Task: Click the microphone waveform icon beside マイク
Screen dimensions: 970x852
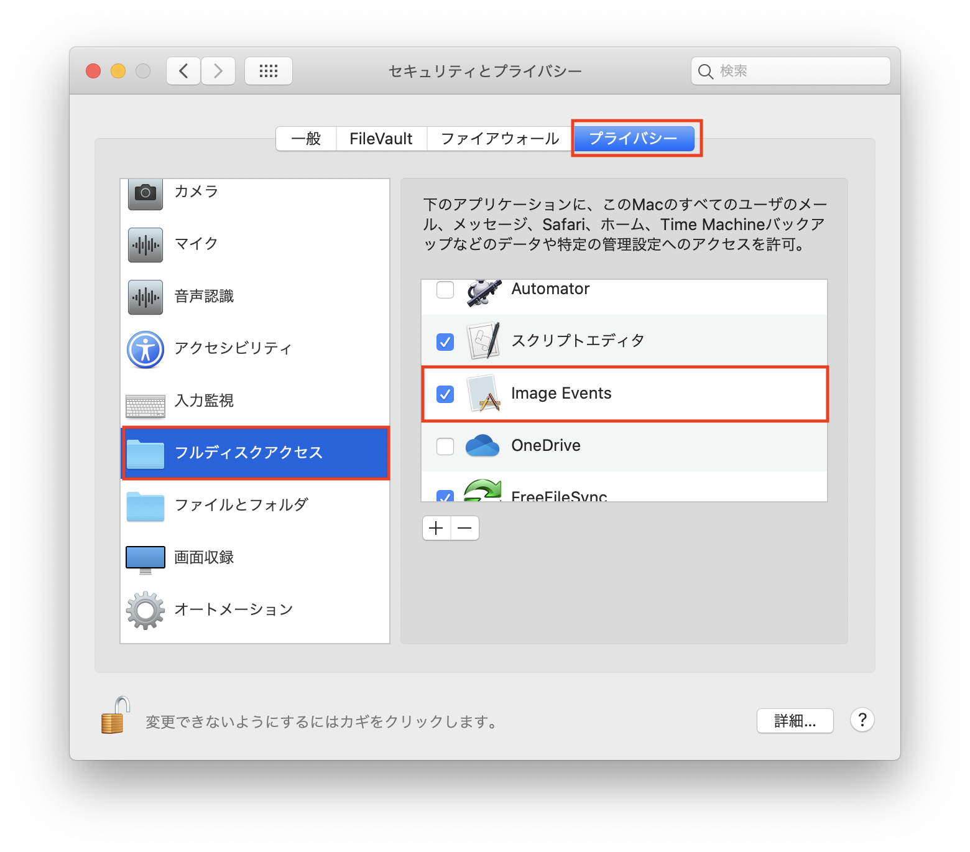Action: tap(145, 245)
